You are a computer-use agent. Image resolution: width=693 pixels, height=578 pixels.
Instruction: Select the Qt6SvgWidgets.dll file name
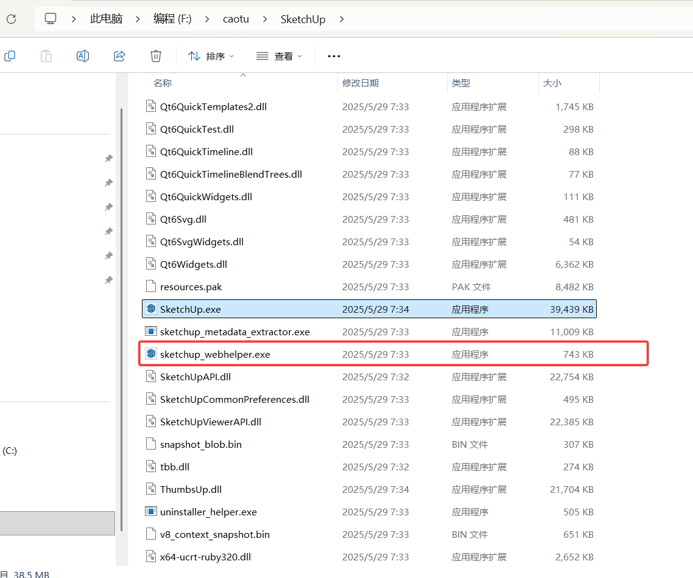202,242
